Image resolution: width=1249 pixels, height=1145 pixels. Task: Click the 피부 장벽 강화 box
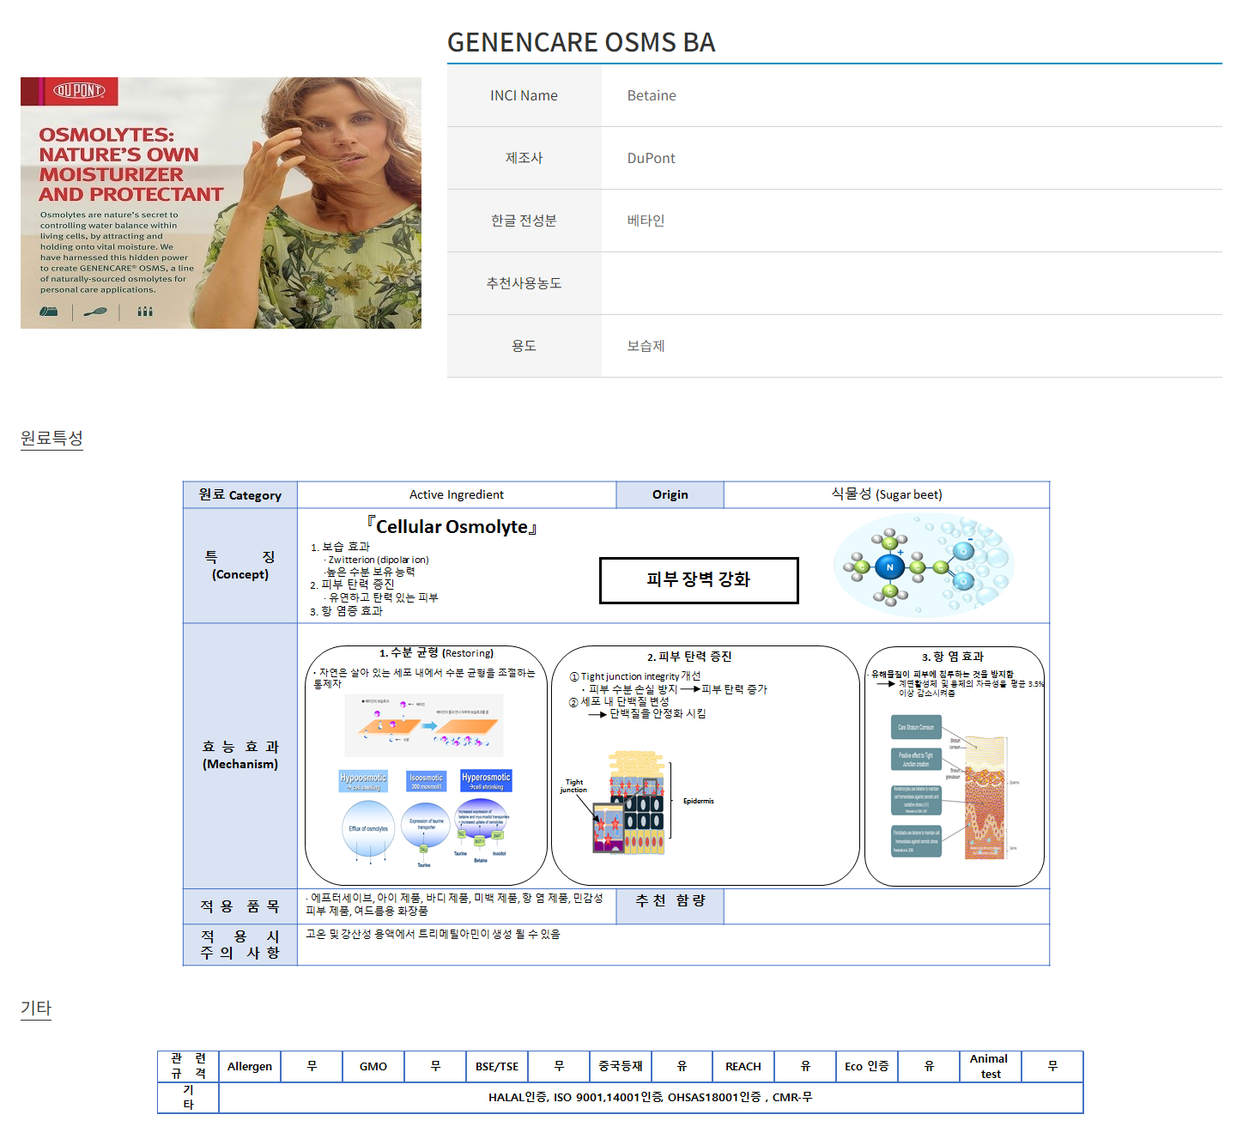tap(698, 580)
